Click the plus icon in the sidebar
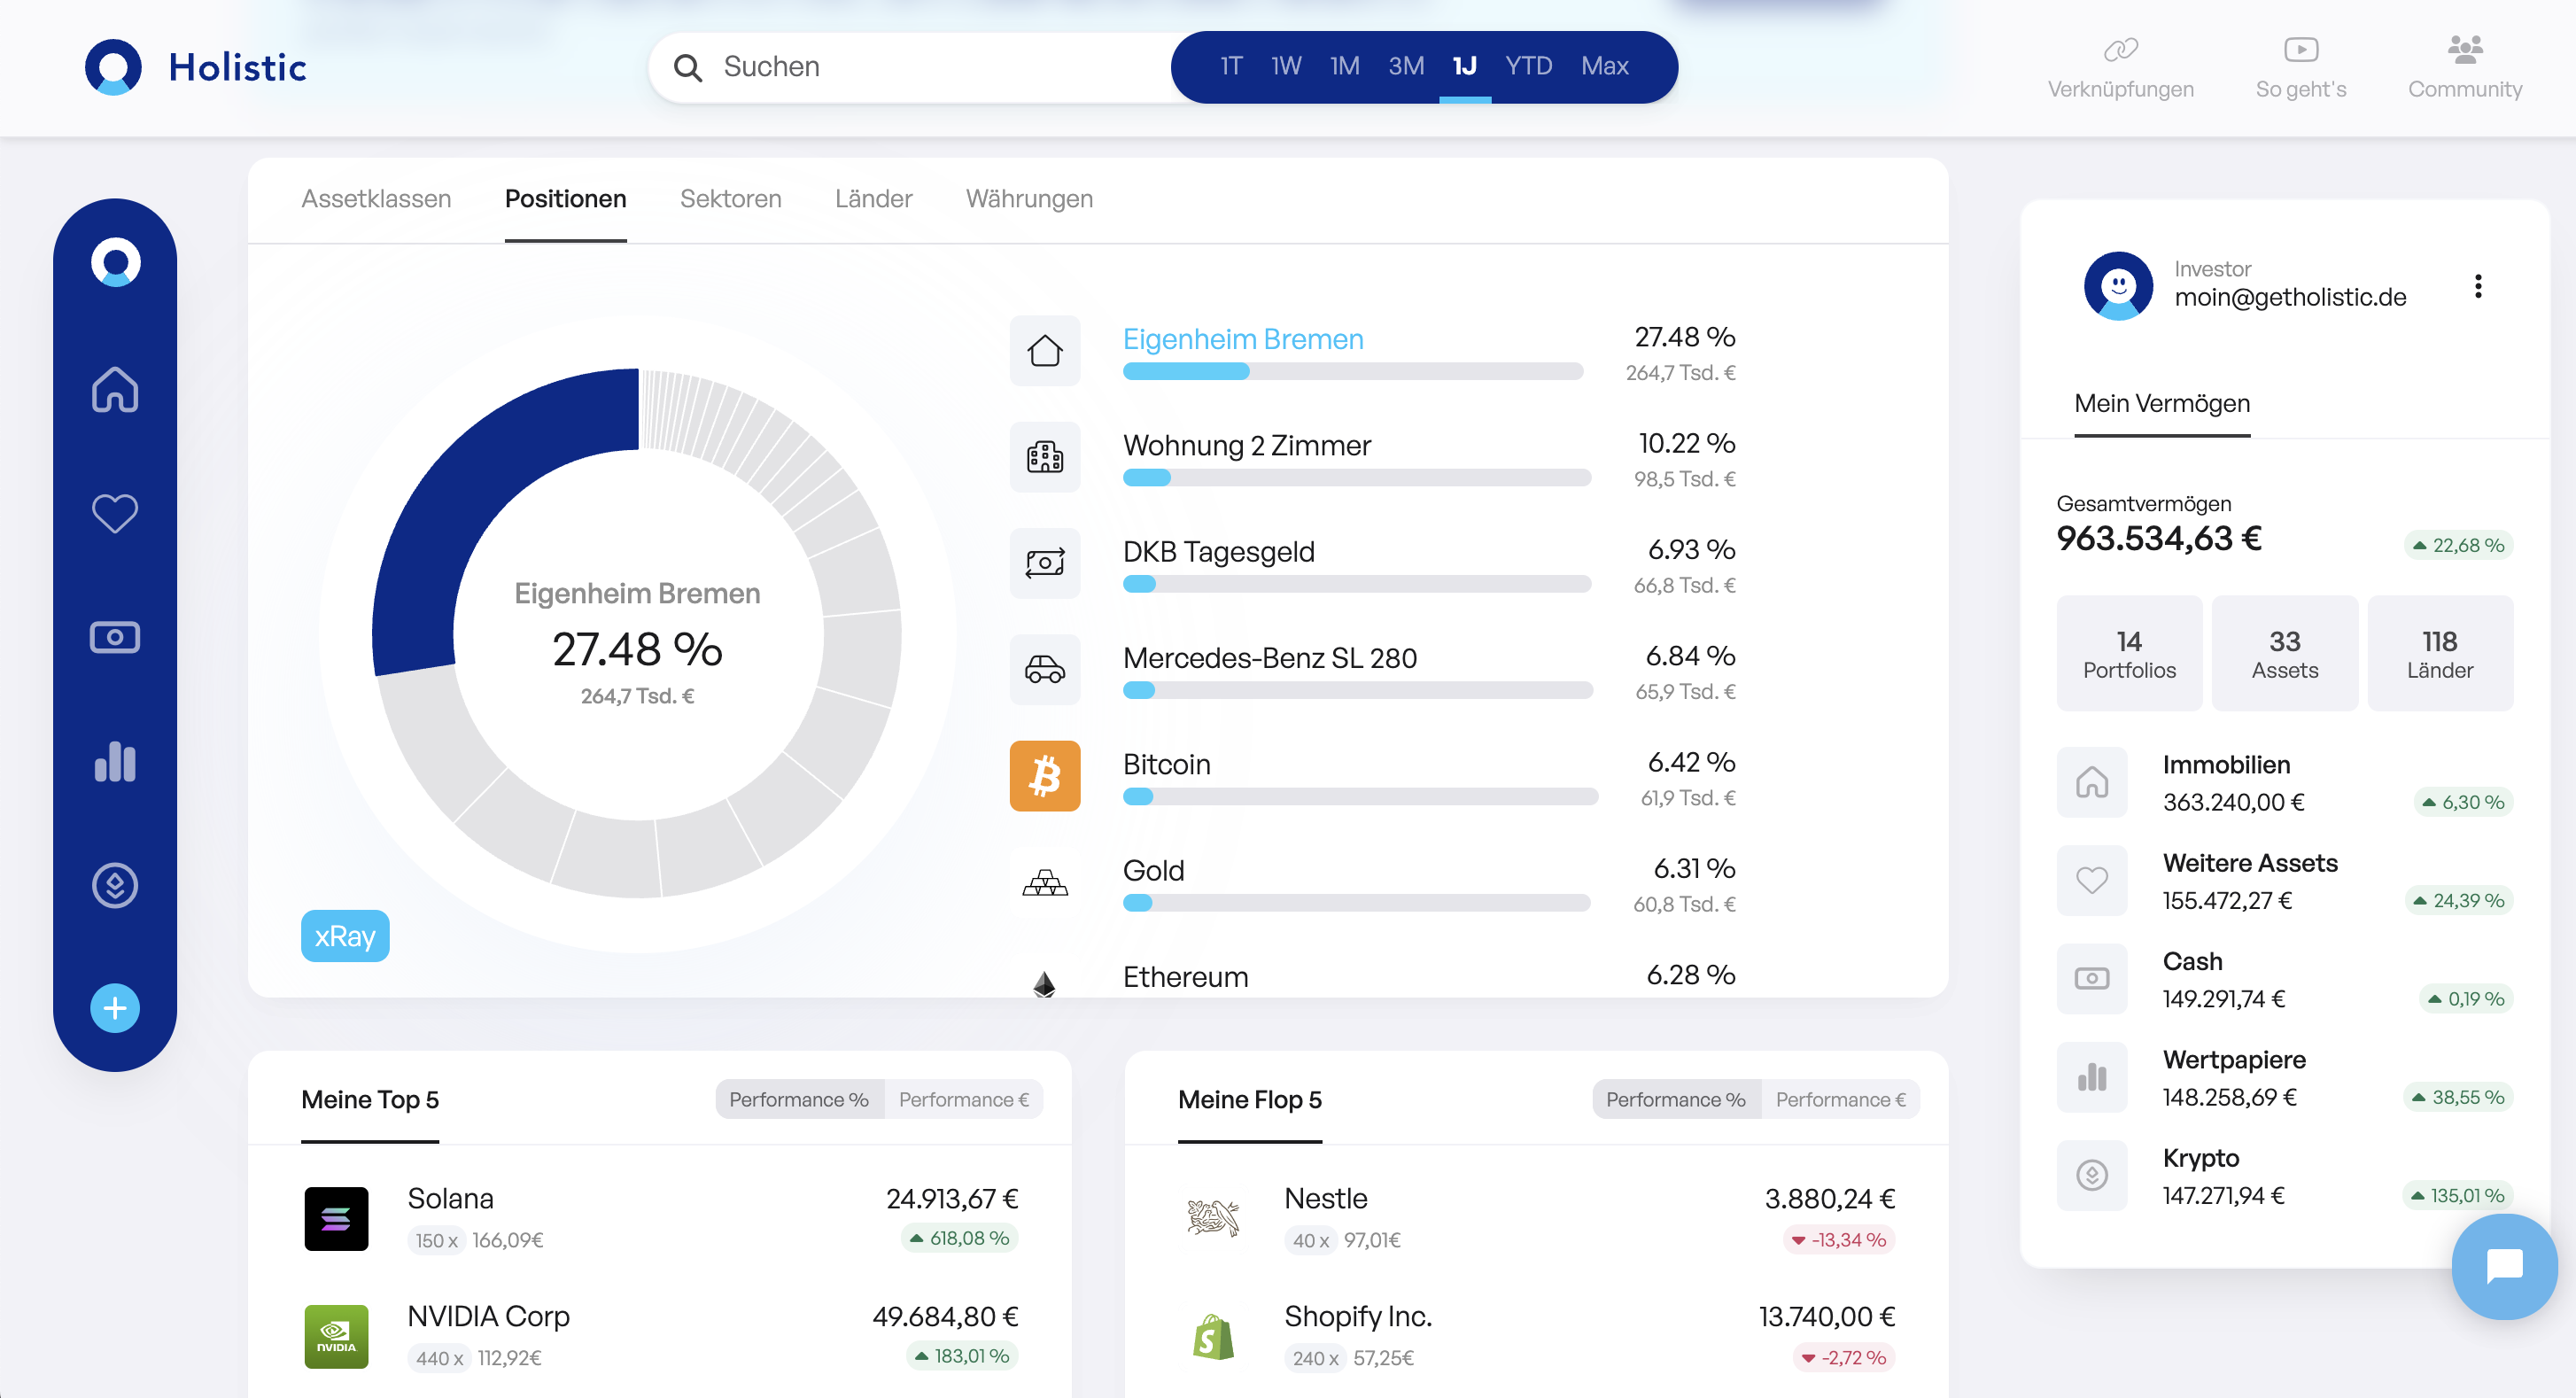Screen dimensions: 2576x1398 click(x=115, y=1008)
